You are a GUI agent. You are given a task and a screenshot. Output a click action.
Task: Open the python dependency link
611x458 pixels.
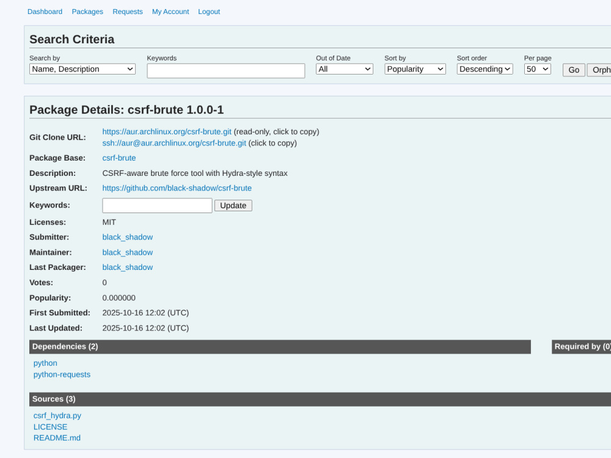pos(45,363)
